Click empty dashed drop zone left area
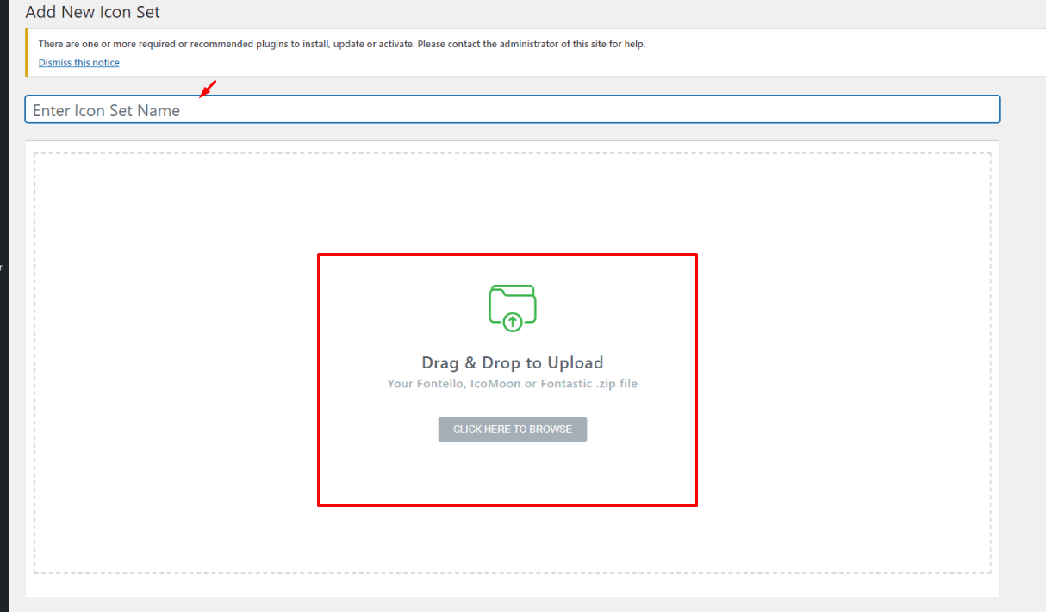The height and width of the screenshot is (612, 1046). coord(172,362)
